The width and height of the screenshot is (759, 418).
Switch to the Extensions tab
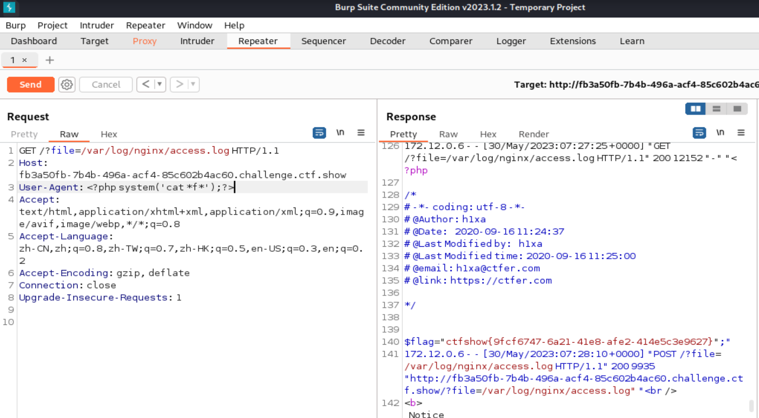[573, 41]
